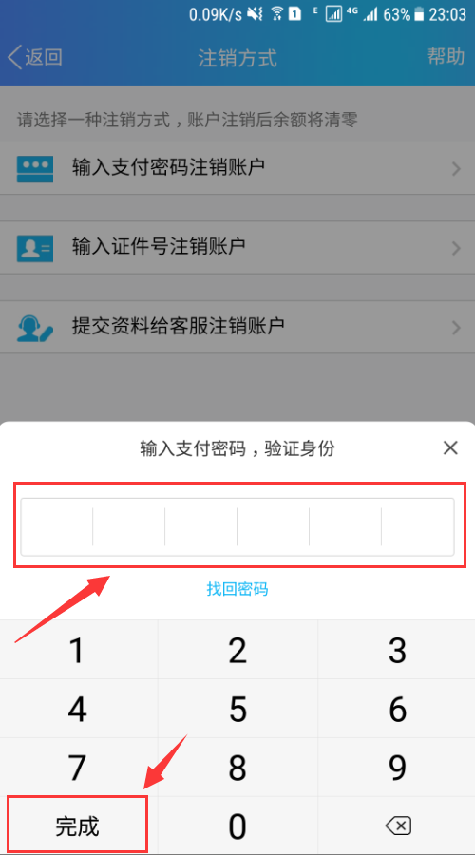This screenshot has height=855, width=475.
Task: Tap the ID card icon for certificate cancellation
Action: tap(35, 248)
